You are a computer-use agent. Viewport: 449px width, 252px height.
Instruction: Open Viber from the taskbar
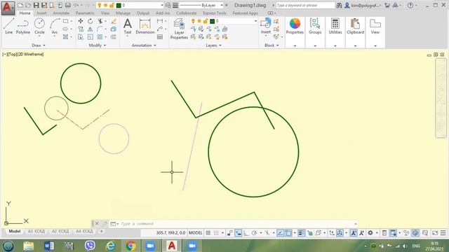(x=90, y=246)
